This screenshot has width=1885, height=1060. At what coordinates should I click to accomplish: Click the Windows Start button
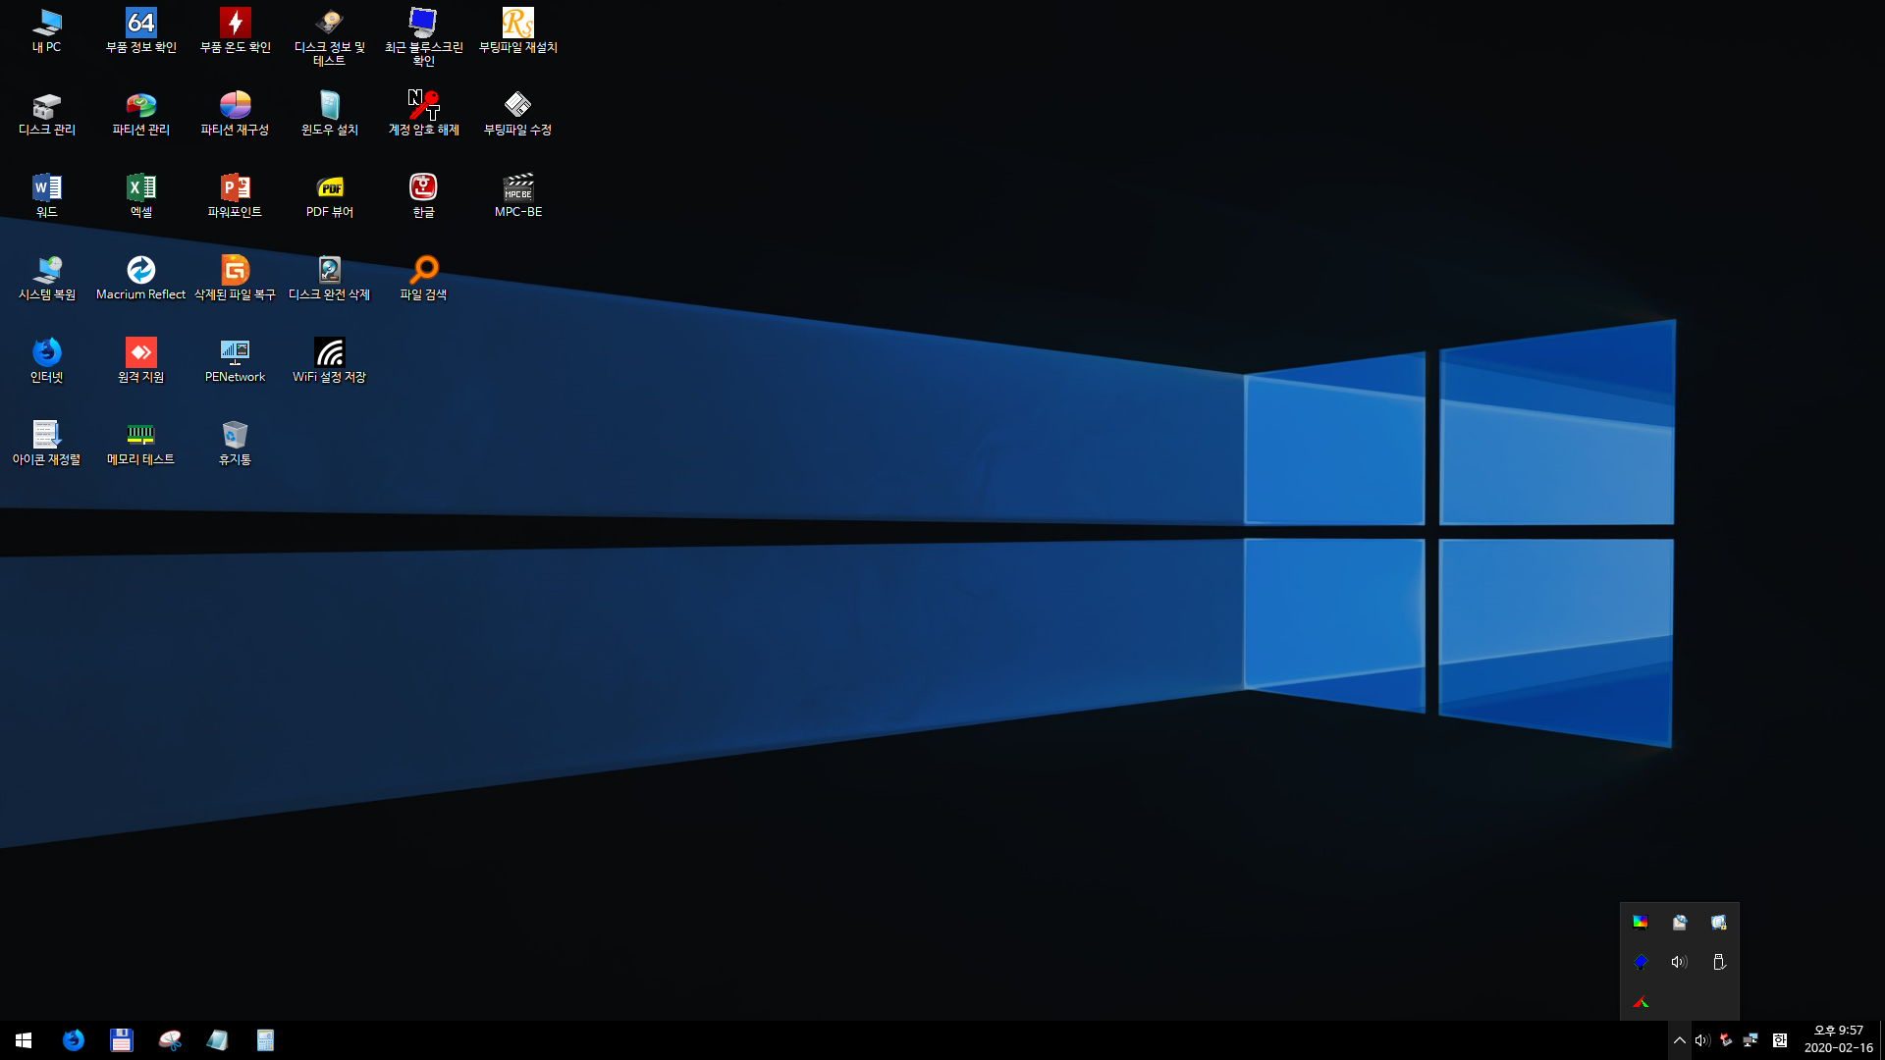coord(24,1040)
